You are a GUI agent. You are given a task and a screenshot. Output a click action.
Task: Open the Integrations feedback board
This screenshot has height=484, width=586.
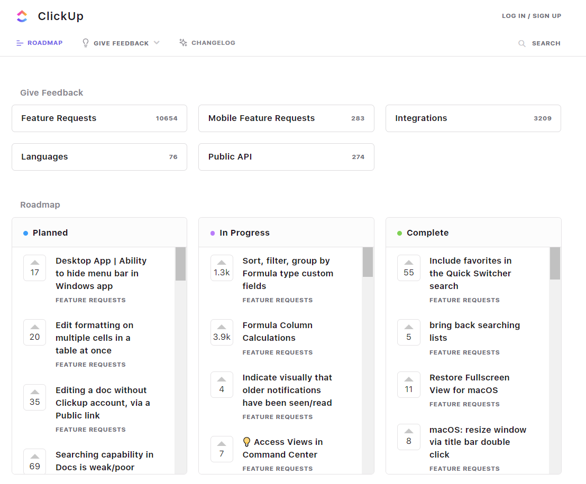pyautogui.click(x=473, y=118)
